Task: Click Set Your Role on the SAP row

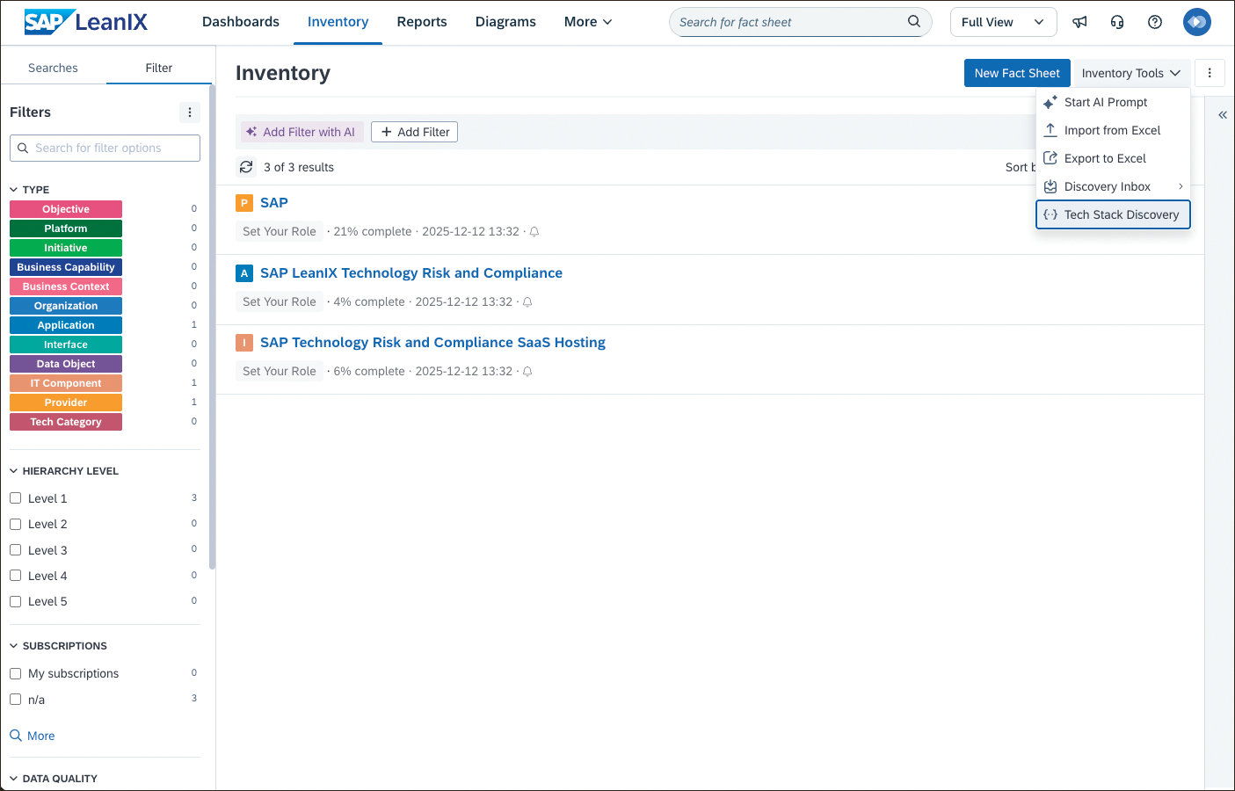Action: tap(280, 232)
